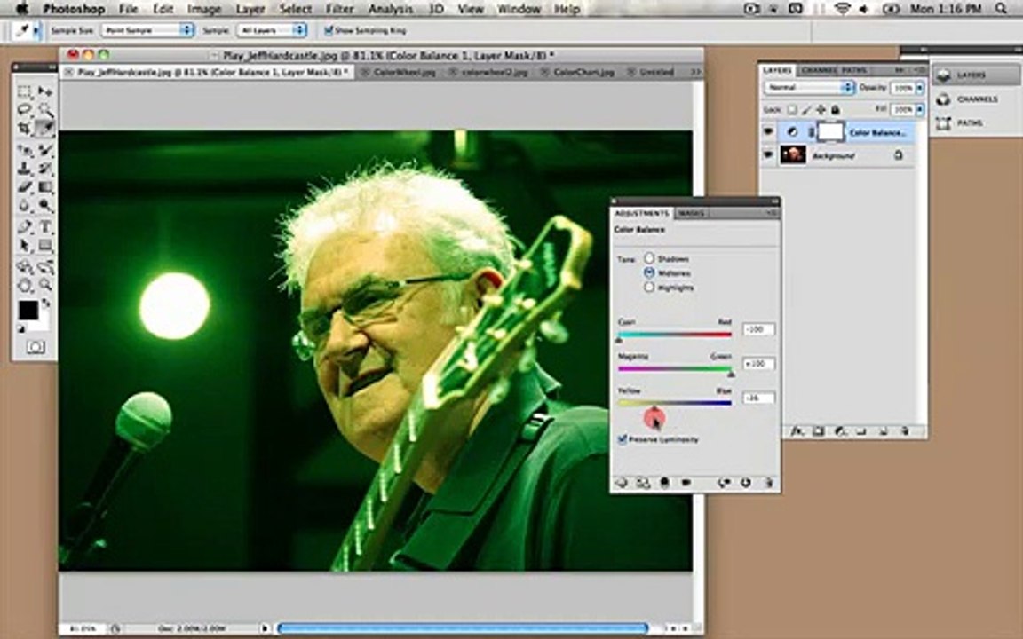Select the Rectangular Marquee tool
Viewport: 1023px width, 639px height.
point(25,91)
